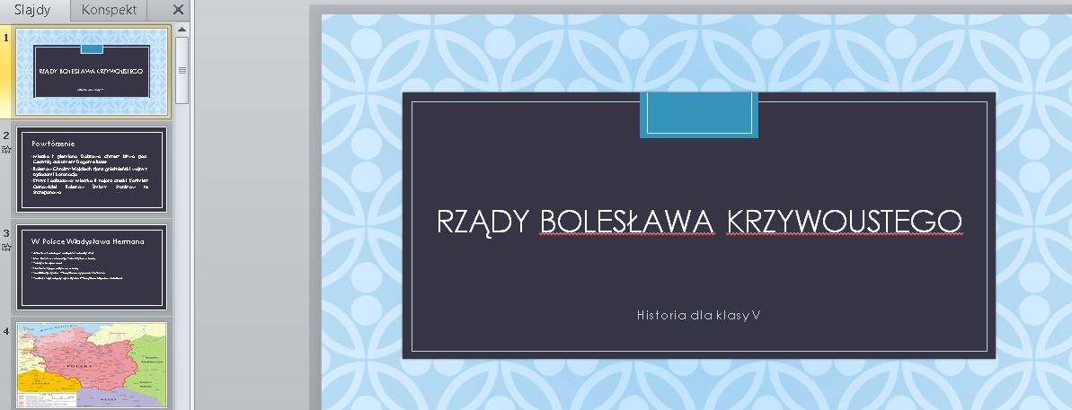The height and width of the screenshot is (410, 1072).
Task: Click the thumbnail panel scrollbar thumb
Action: (x=182, y=70)
